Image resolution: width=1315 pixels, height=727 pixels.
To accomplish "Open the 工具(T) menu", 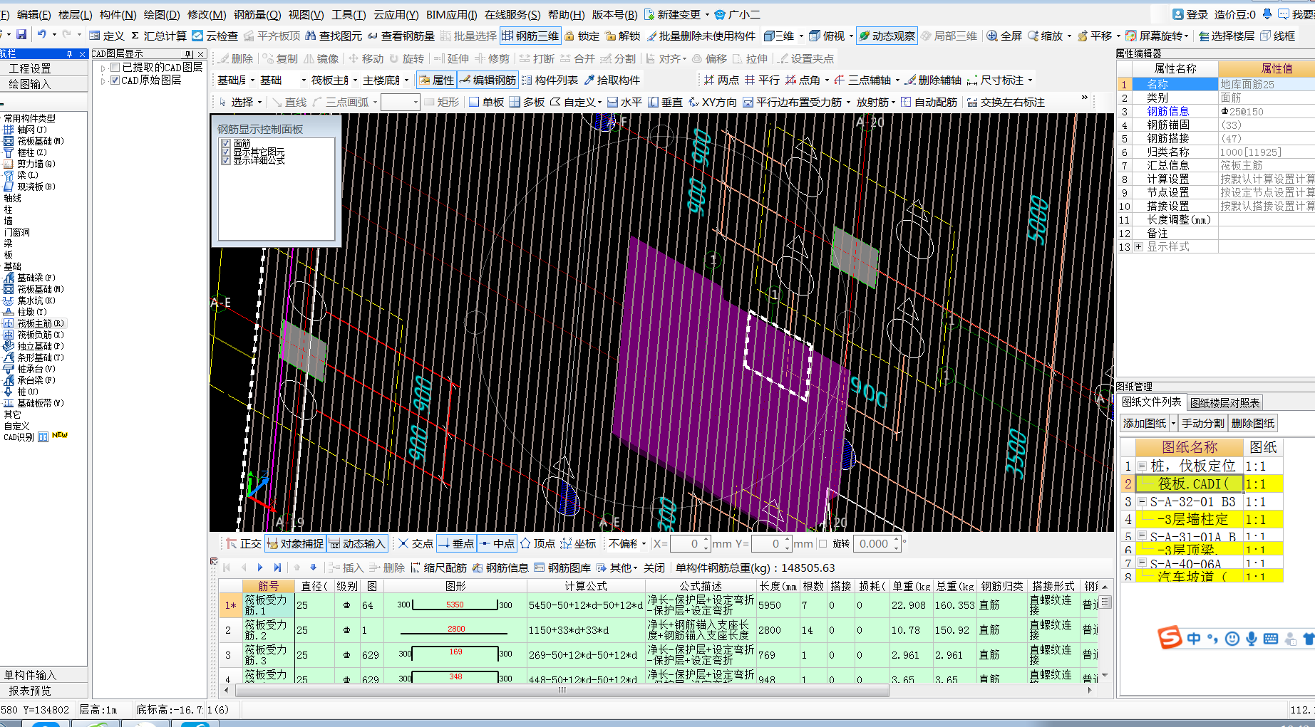I will (349, 14).
